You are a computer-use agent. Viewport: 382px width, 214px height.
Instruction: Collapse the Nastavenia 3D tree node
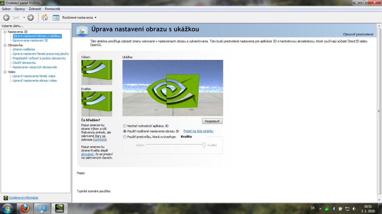(5, 32)
